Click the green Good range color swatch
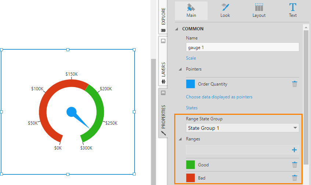 pos(190,165)
